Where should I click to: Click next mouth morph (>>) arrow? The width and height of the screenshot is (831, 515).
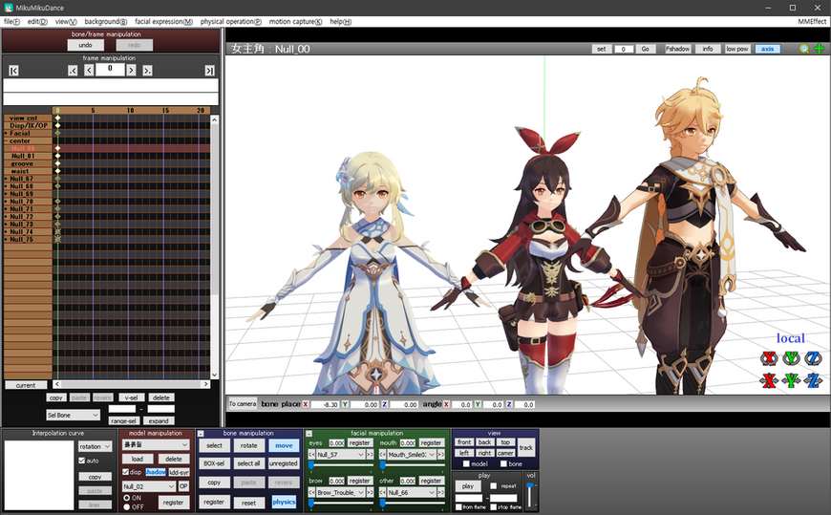click(x=441, y=455)
